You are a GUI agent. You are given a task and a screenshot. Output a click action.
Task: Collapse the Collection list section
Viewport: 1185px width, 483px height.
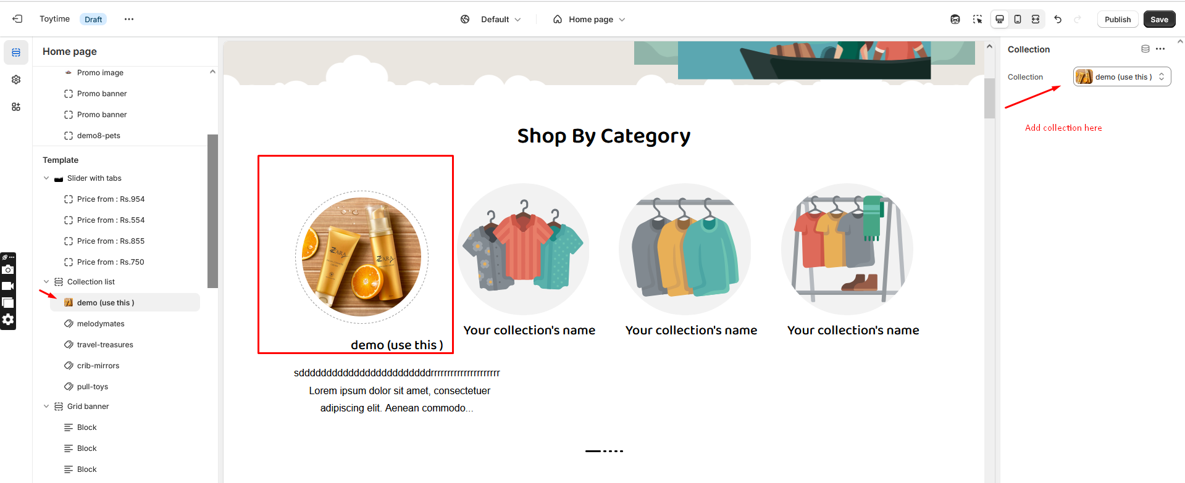point(46,282)
